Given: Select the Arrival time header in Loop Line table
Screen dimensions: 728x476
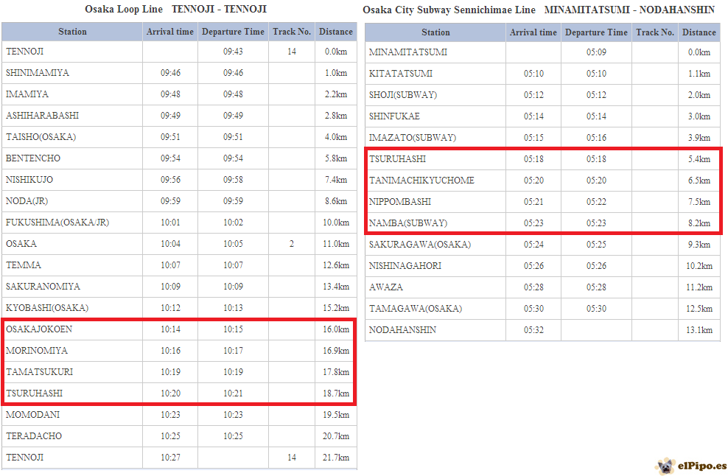Looking at the screenshot, I should pos(170,32).
